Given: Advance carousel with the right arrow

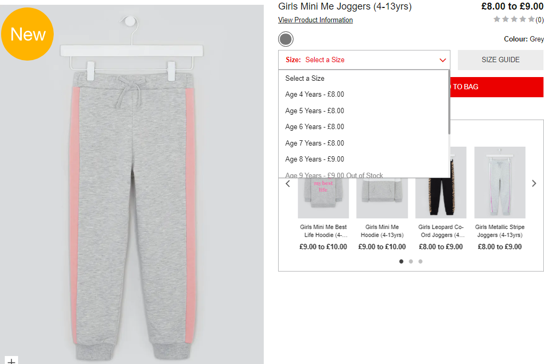Looking at the screenshot, I should [534, 183].
